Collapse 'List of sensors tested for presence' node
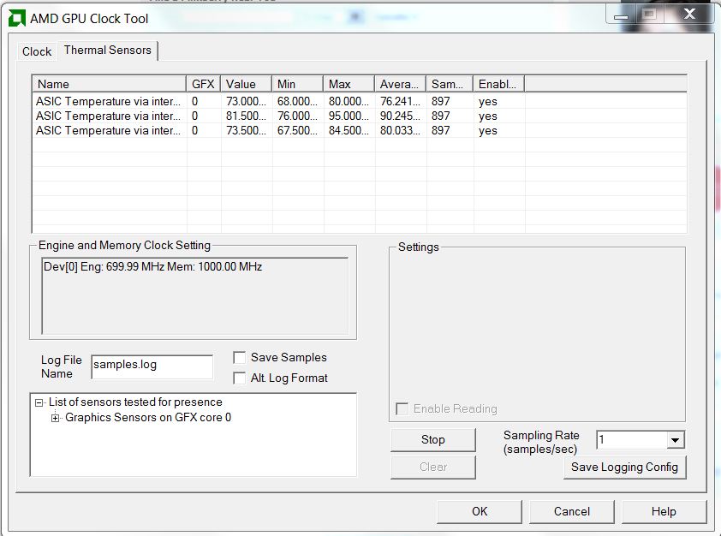 coord(39,402)
